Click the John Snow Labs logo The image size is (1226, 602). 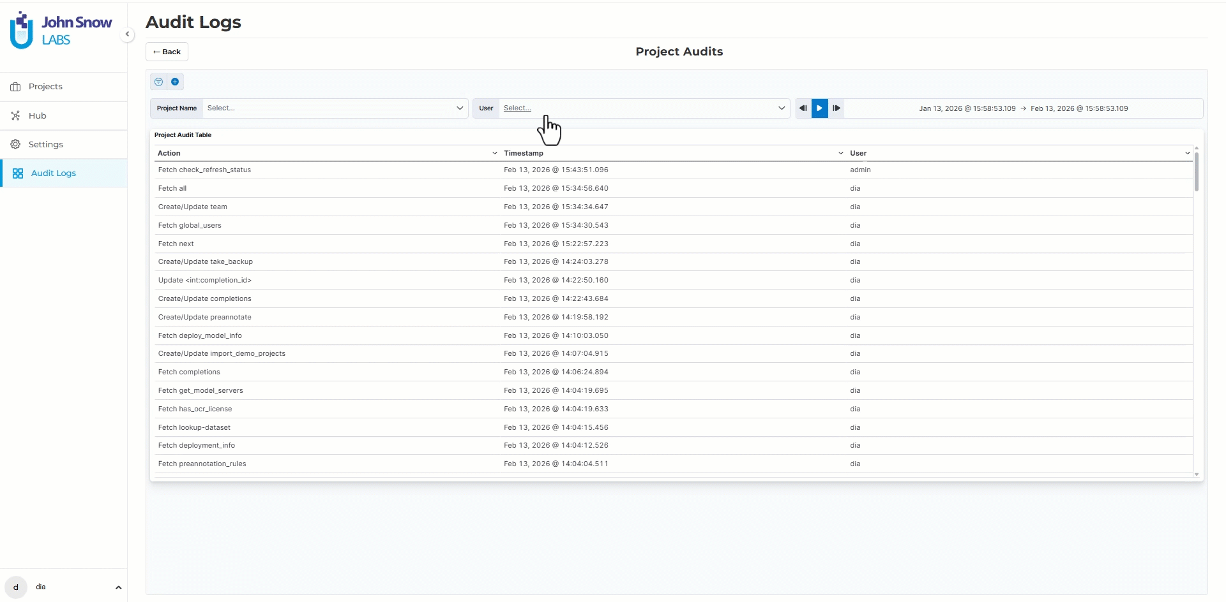click(x=61, y=31)
